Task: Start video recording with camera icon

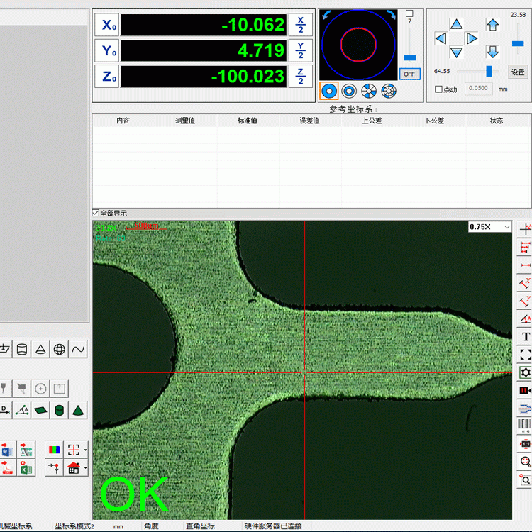Action: [x=526, y=390]
